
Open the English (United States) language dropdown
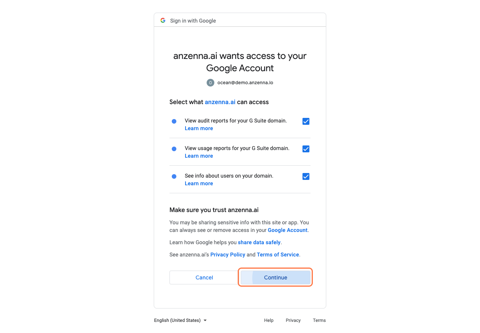click(180, 320)
